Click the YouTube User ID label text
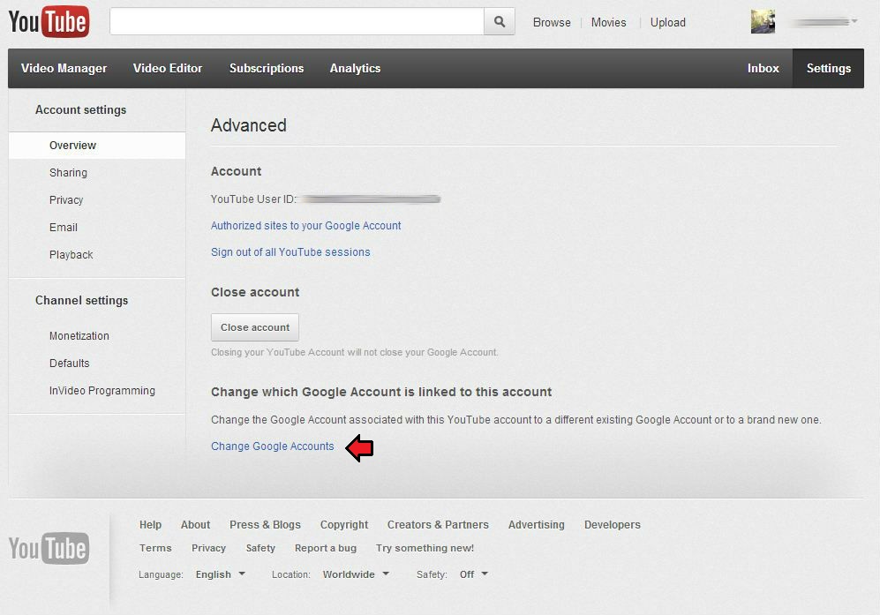This screenshot has height=615, width=880. (253, 199)
